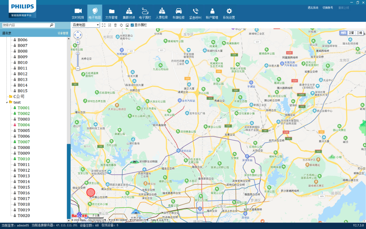The image size is (366, 229).
Task: Click the map zoom-out minus button
Action: tap(78, 69)
